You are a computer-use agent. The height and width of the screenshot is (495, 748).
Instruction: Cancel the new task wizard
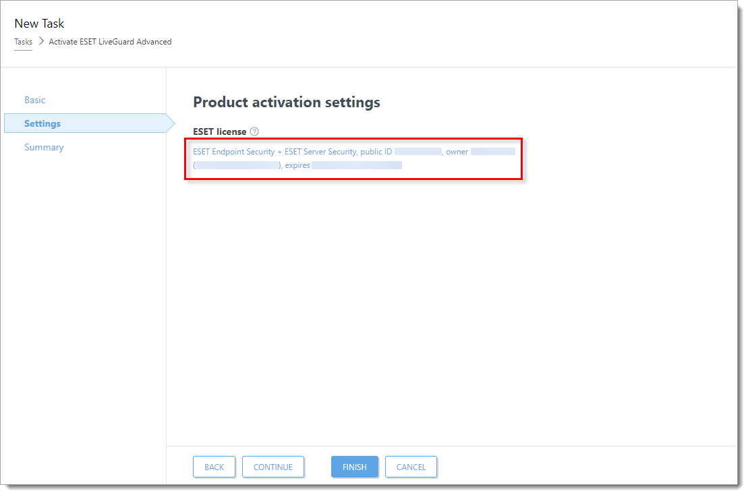point(411,467)
